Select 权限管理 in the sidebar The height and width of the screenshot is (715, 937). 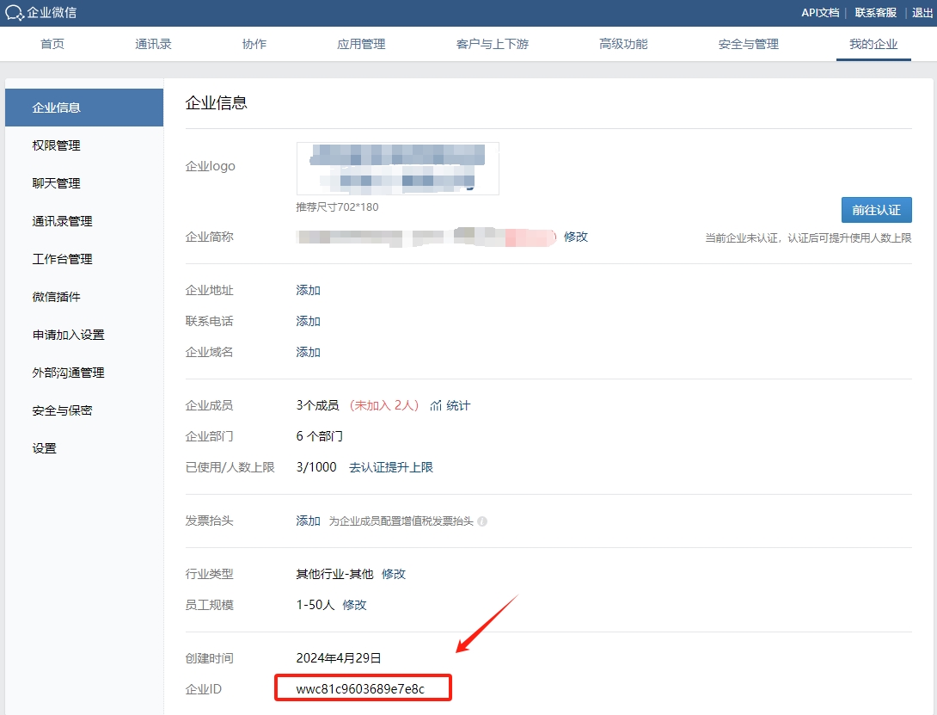[x=57, y=145]
